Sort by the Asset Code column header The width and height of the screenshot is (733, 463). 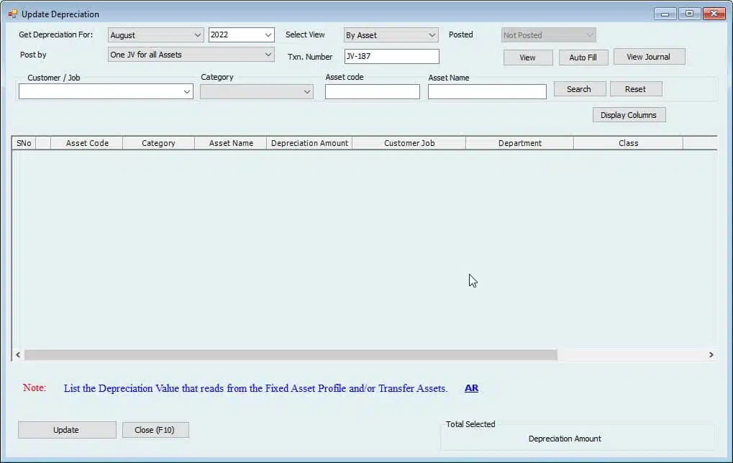pos(87,143)
